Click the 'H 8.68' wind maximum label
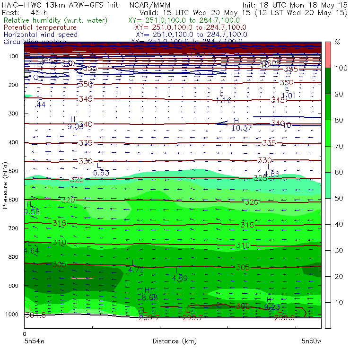 click(149, 294)
